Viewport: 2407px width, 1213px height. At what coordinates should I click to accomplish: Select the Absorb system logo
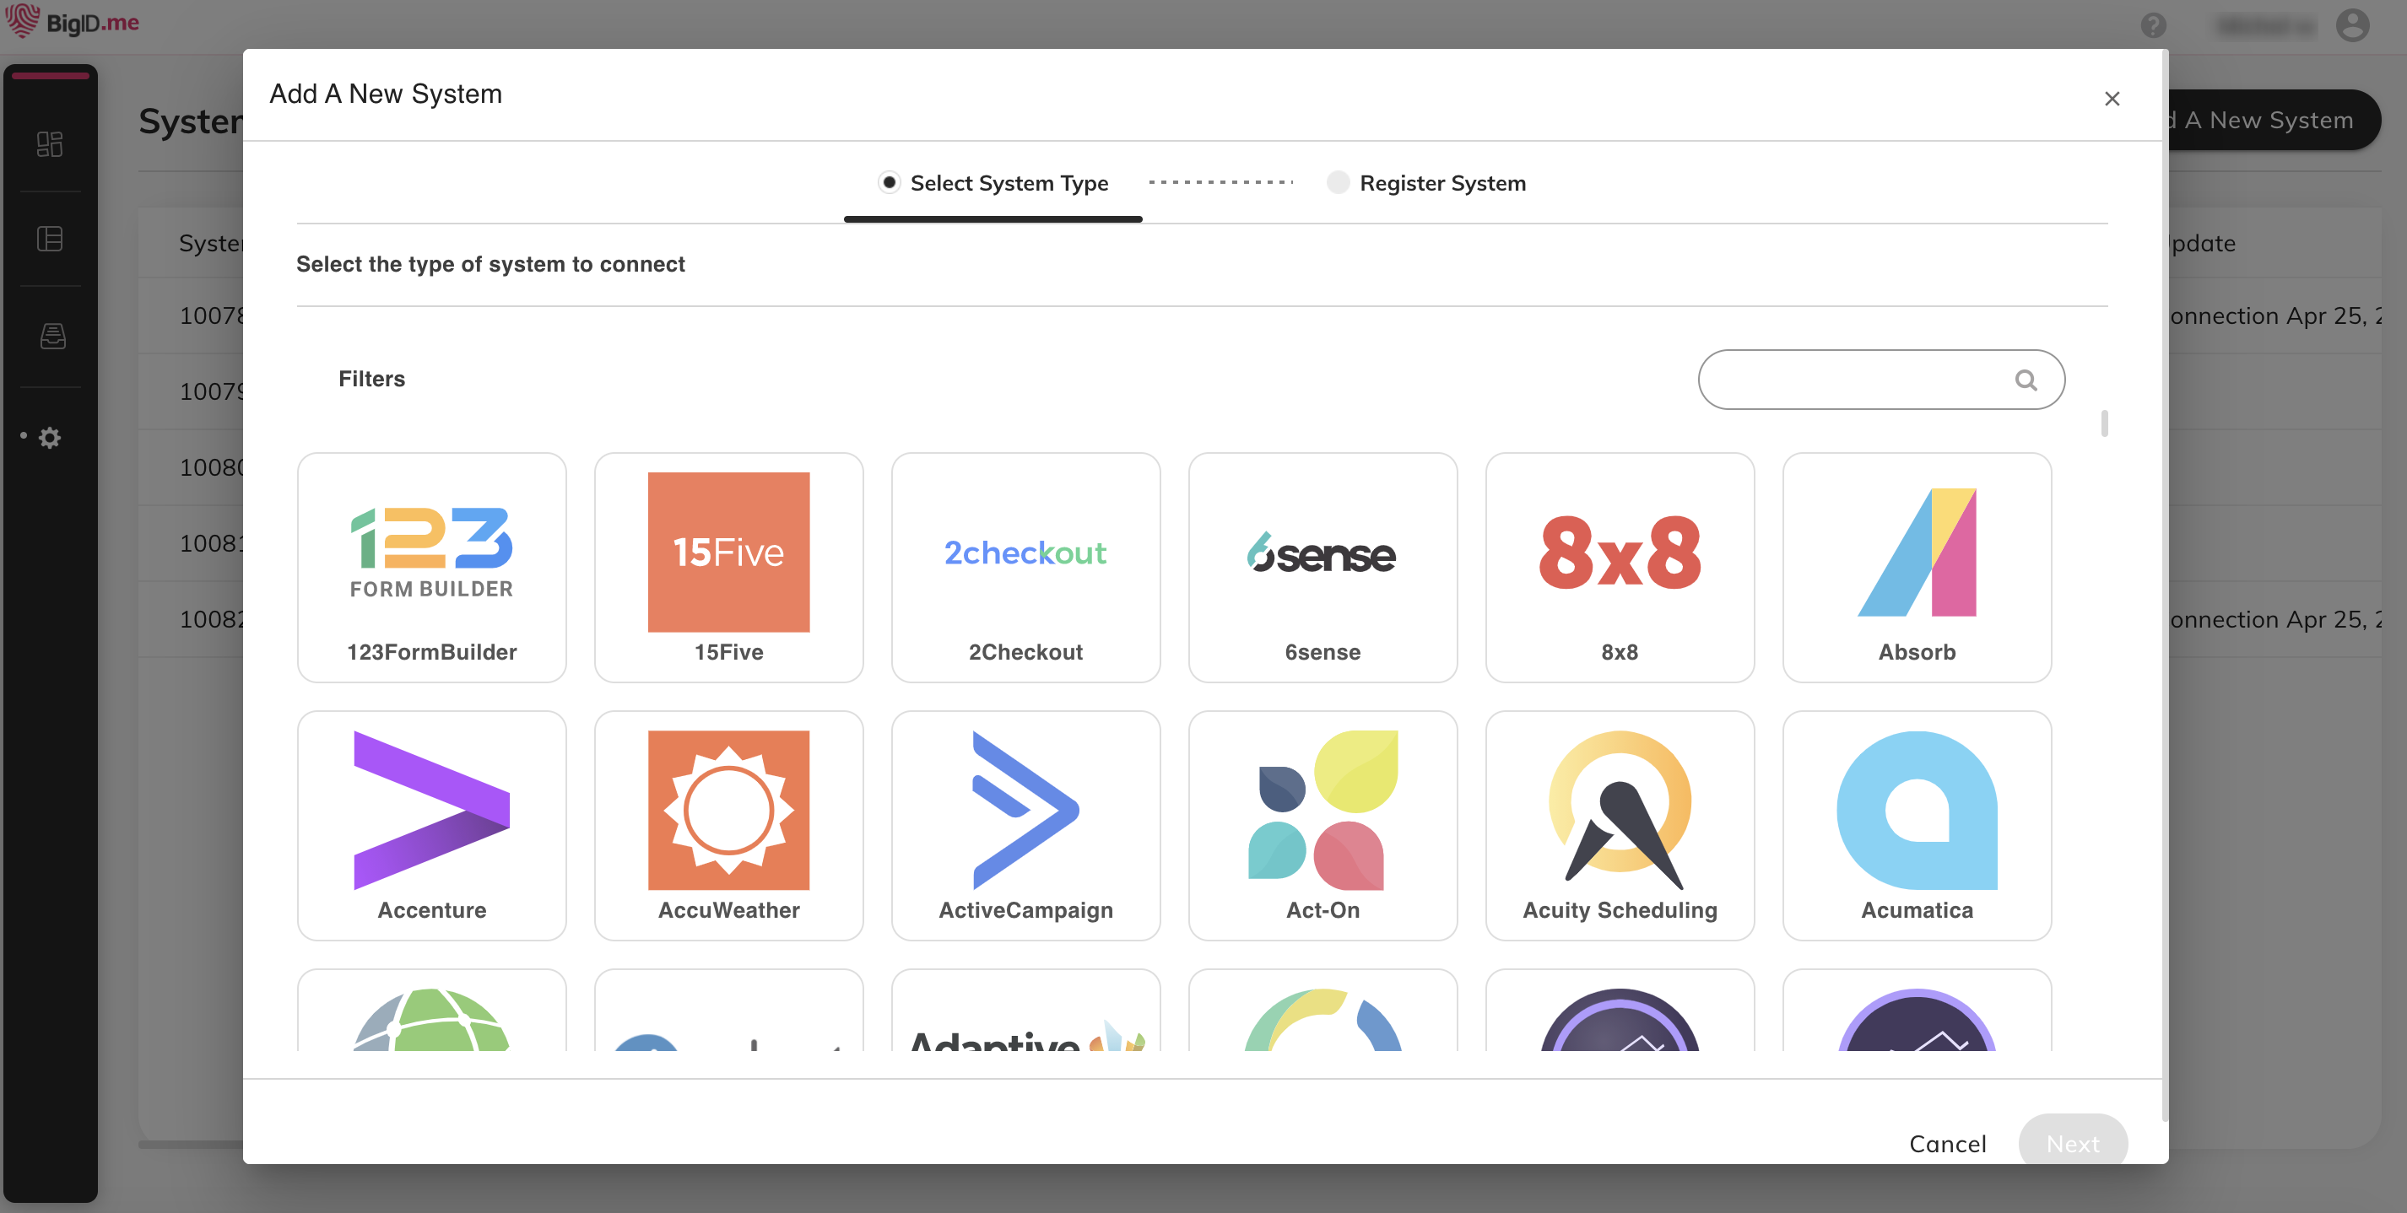pyautogui.click(x=1917, y=552)
